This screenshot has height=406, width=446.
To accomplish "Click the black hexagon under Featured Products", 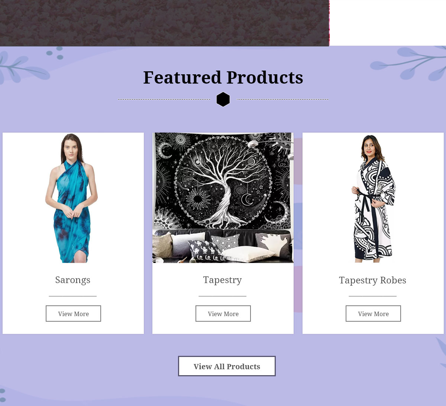I will (223, 100).
